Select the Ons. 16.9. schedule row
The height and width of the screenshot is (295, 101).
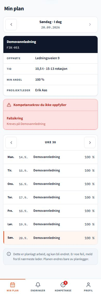click(51, 184)
